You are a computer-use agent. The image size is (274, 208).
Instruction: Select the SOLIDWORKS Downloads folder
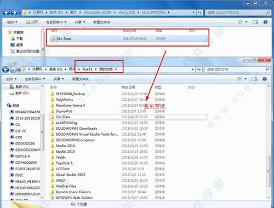[x=74, y=129]
